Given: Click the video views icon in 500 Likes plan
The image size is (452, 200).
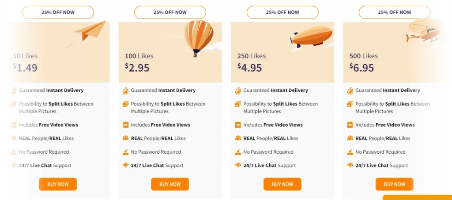Looking at the screenshot, I should point(350,125).
